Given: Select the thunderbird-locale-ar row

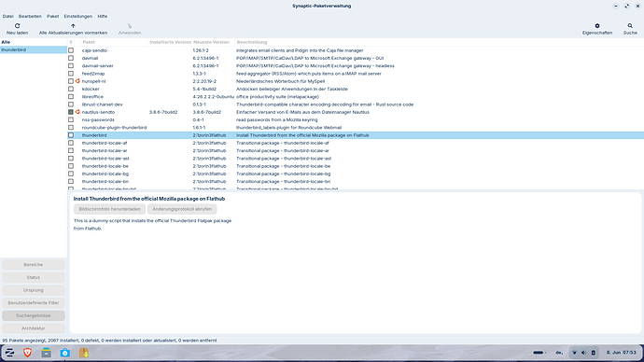Looking at the screenshot, I should (356, 150).
